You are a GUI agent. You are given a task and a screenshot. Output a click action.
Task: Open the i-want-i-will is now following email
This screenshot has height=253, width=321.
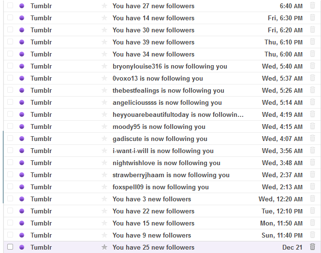[163, 151]
